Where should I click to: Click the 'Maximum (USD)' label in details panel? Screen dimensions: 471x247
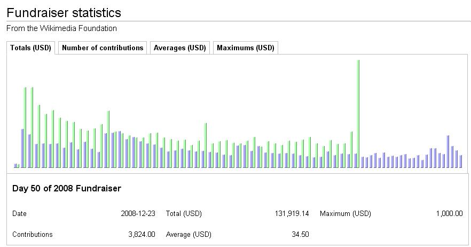[x=345, y=213]
